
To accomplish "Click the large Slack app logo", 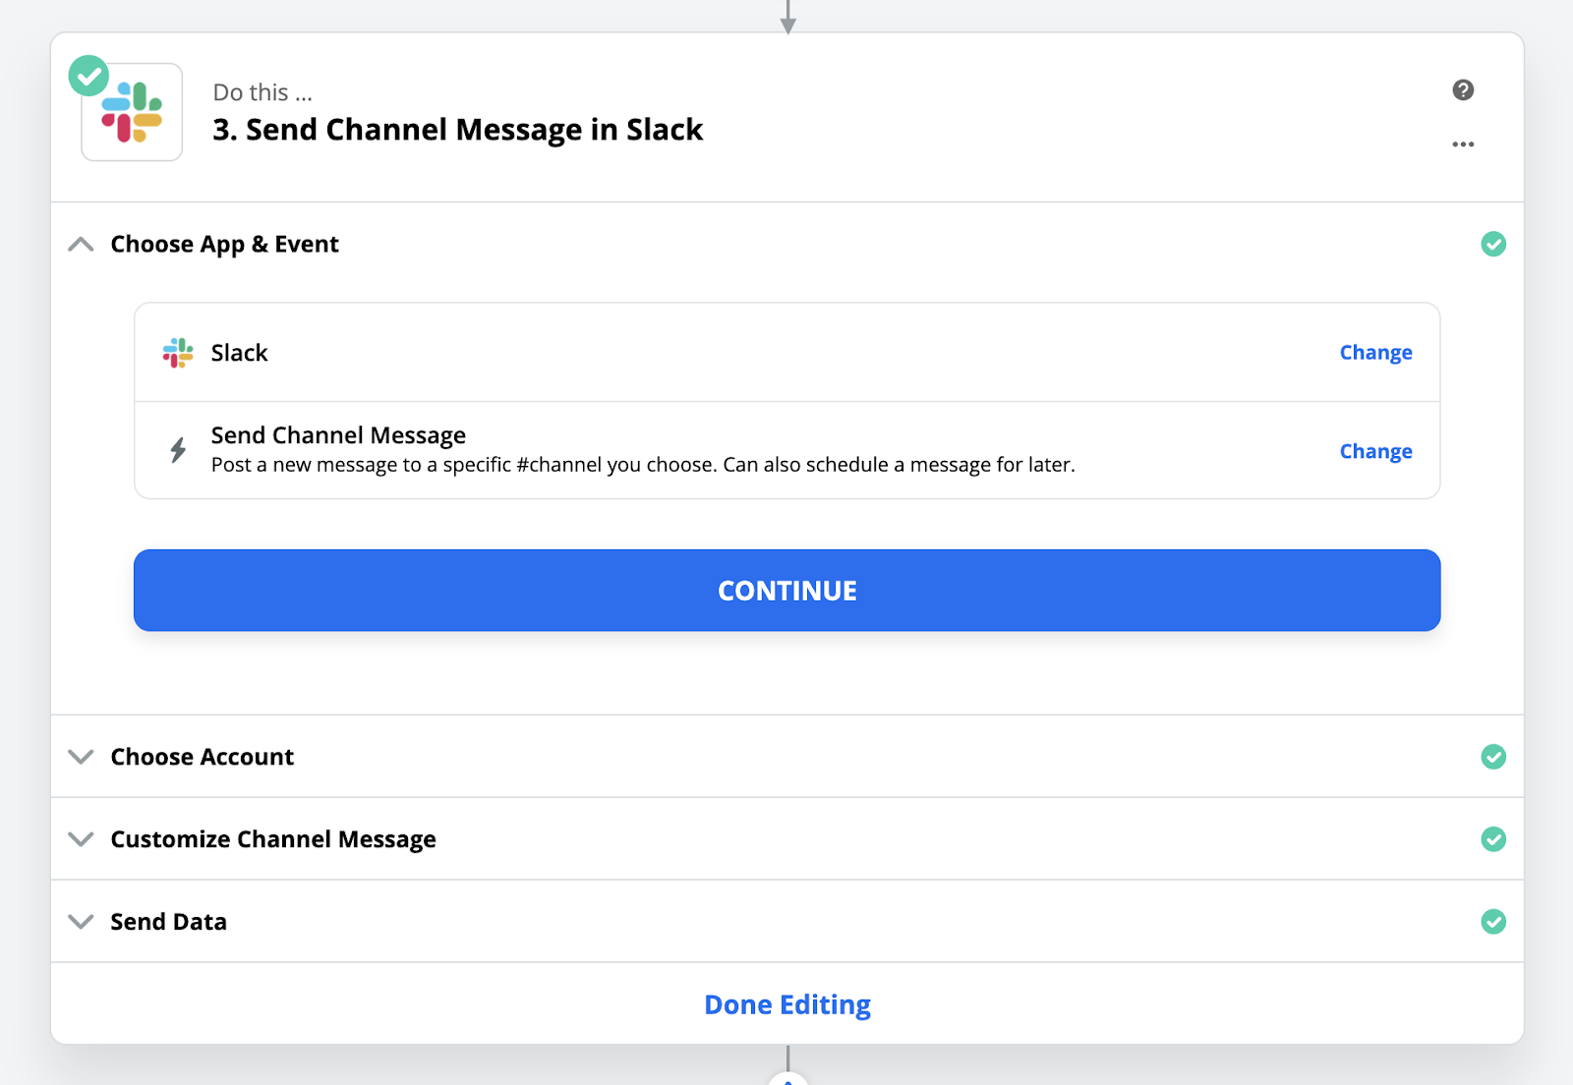I will (x=132, y=112).
